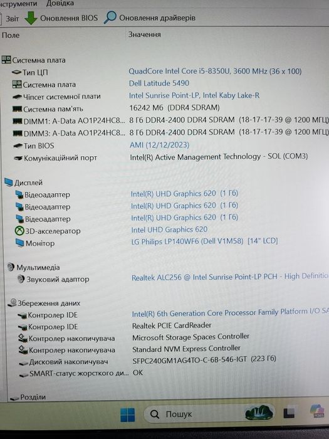The height and width of the screenshot is (439, 329).
Task: Click the 3D-акселератор Xbox-style icon
Action: [x=19, y=231]
